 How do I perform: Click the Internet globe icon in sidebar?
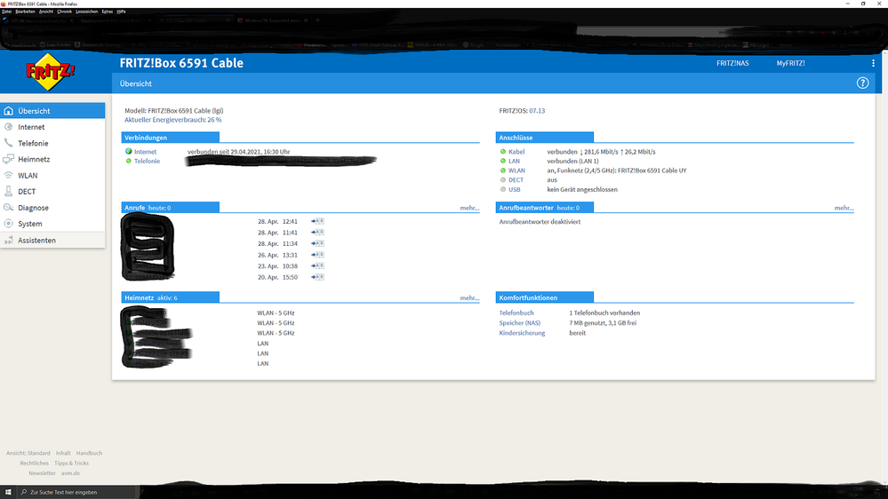[9, 127]
